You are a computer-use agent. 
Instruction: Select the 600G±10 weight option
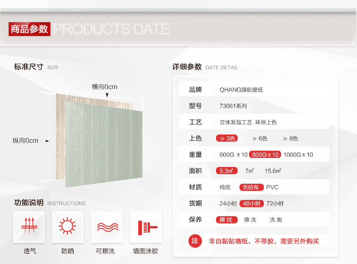pyautogui.click(x=233, y=155)
